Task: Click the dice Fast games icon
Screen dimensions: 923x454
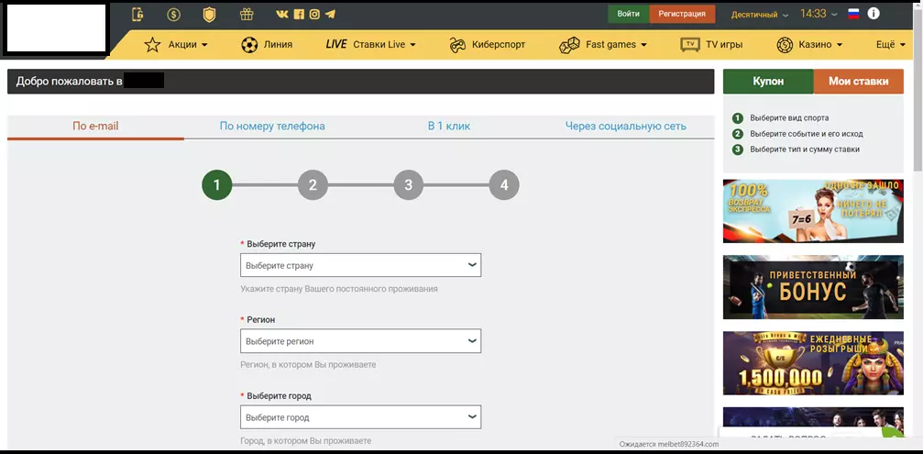Action: (x=569, y=45)
